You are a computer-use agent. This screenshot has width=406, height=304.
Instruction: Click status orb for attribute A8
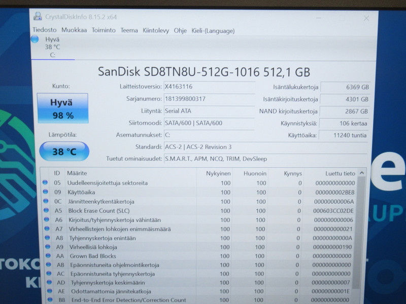pos(47,238)
